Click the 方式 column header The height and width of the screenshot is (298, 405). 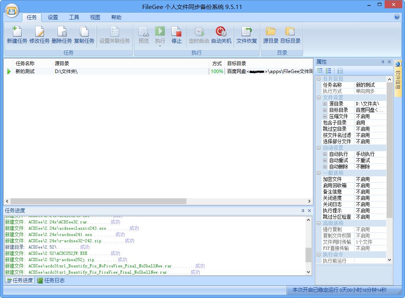coord(217,63)
